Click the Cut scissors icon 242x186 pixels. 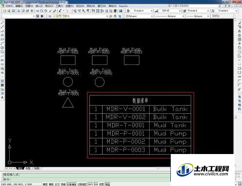pos(37,11)
